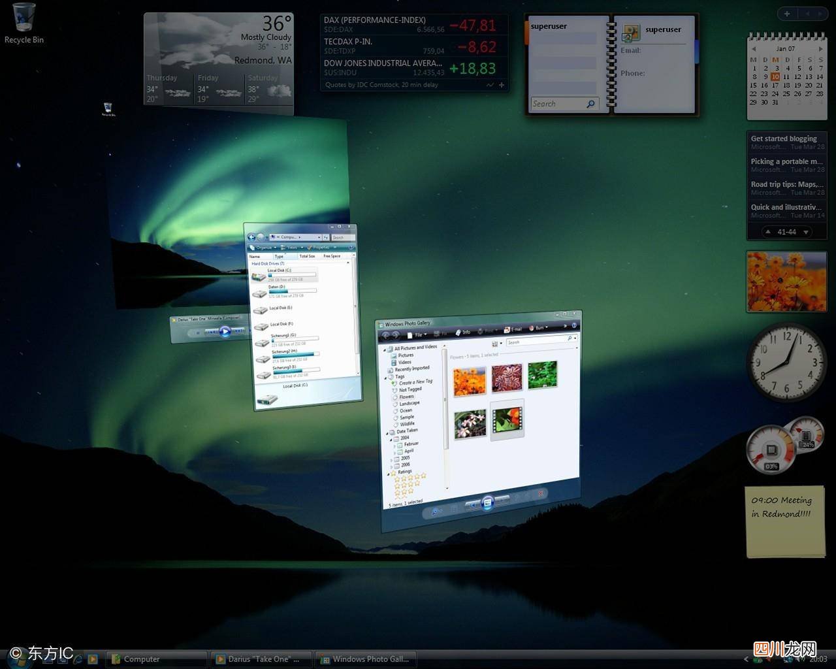This screenshot has height=669, width=836.
Task: Add a stock in the Stocks gadget
Action: [502, 85]
